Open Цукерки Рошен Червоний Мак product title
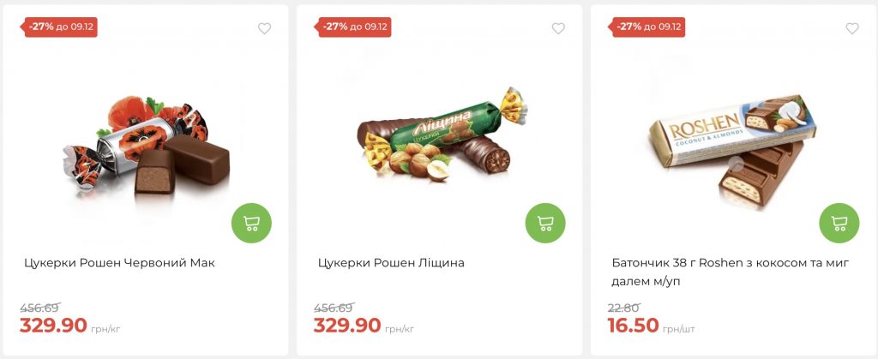The height and width of the screenshot is (359, 878). (x=119, y=263)
